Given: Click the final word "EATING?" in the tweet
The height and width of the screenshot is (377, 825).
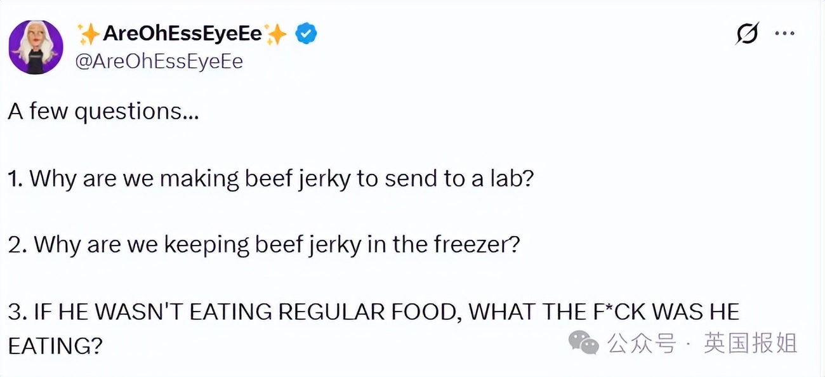Looking at the screenshot, I should [55, 346].
